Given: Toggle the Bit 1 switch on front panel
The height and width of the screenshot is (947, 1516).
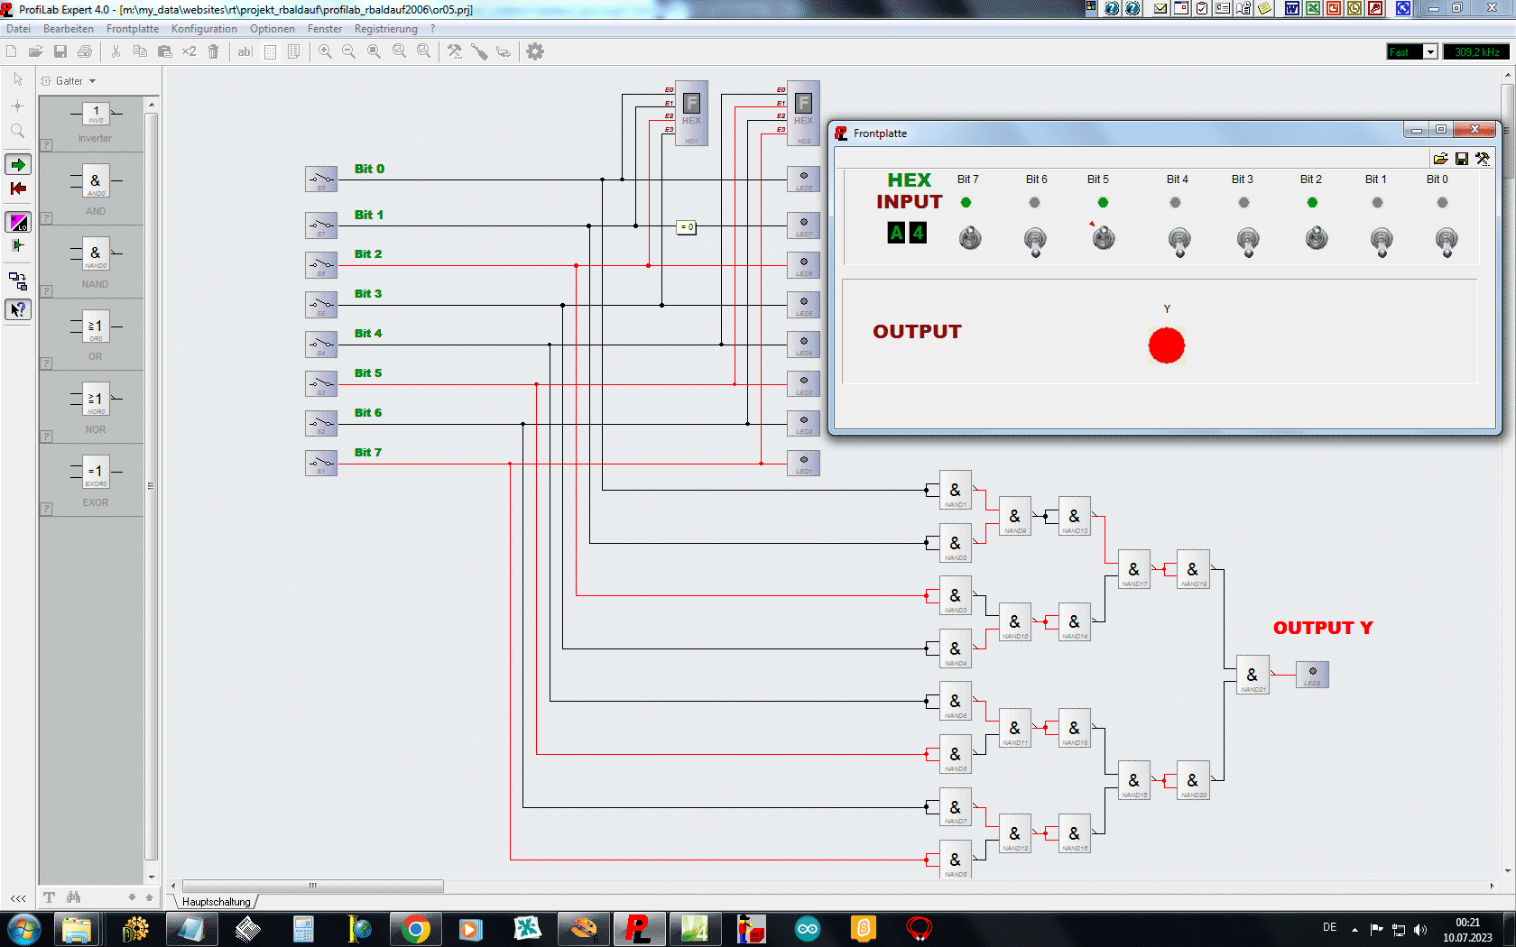Looking at the screenshot, I should (x=1381, y=241).
